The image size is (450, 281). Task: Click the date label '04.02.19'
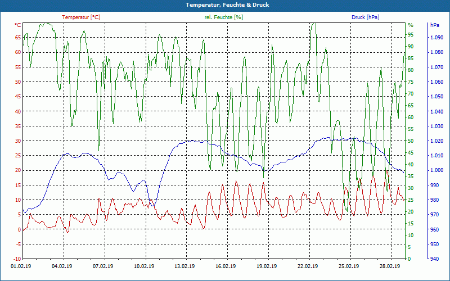62,266
